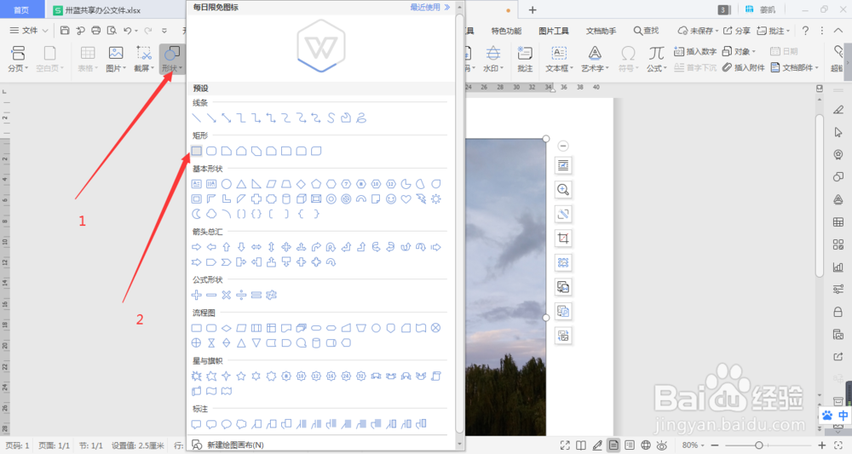Click the 最近使用 link in shapes panel
Viewport: 852px width, 454px height.
coord(429,7)
